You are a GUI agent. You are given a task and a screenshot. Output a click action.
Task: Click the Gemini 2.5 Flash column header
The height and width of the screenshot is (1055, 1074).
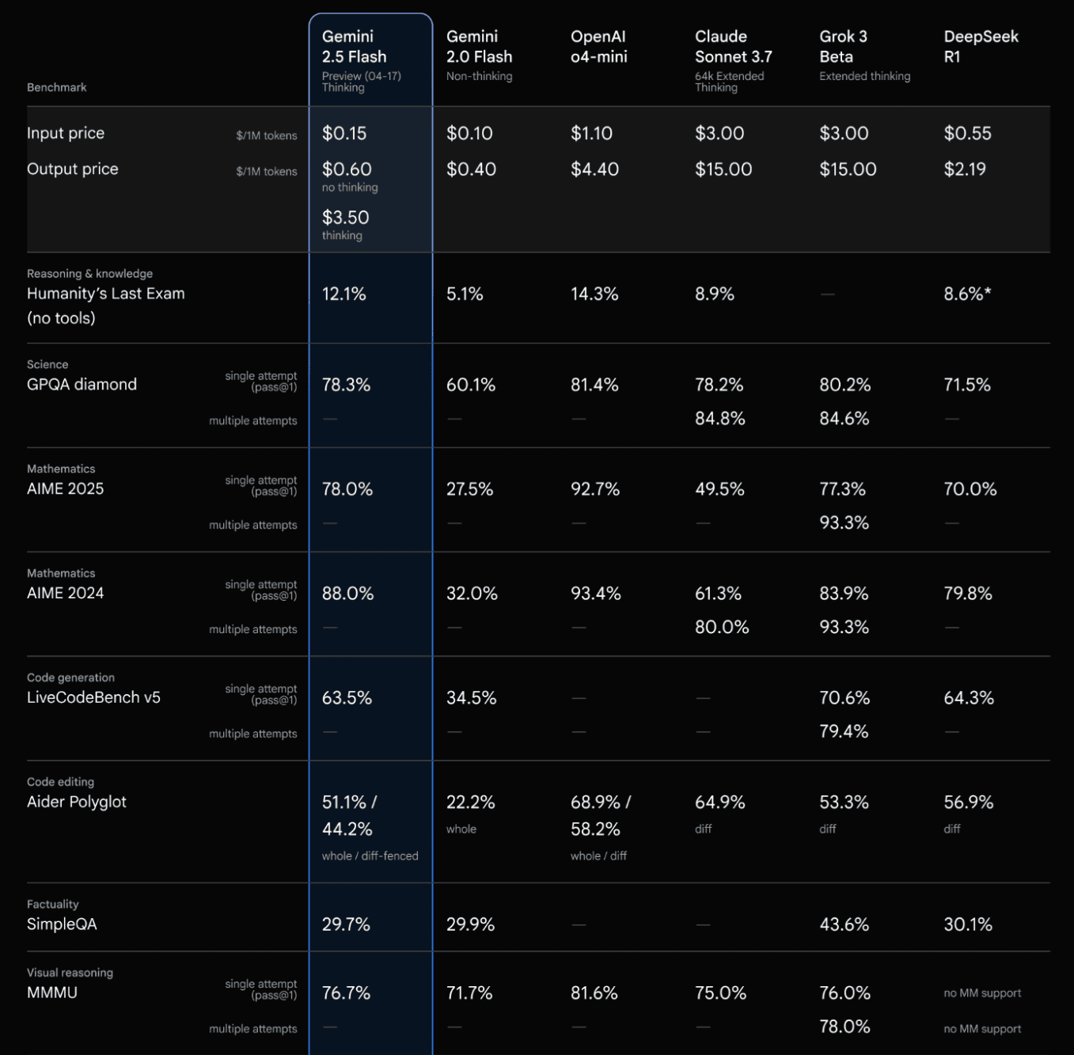pyautogui.click(x=355, y=47)
